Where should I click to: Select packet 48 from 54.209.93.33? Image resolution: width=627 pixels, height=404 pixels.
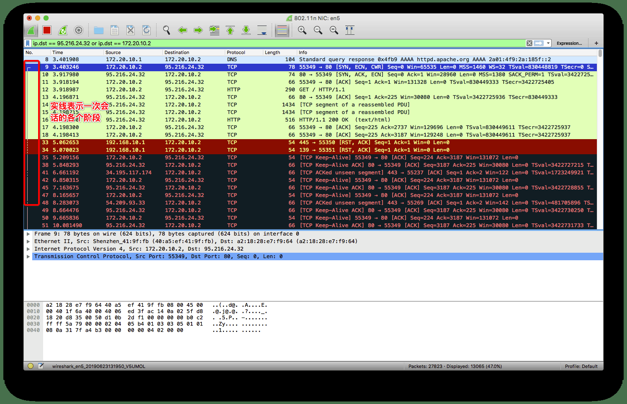coord(311,203)
